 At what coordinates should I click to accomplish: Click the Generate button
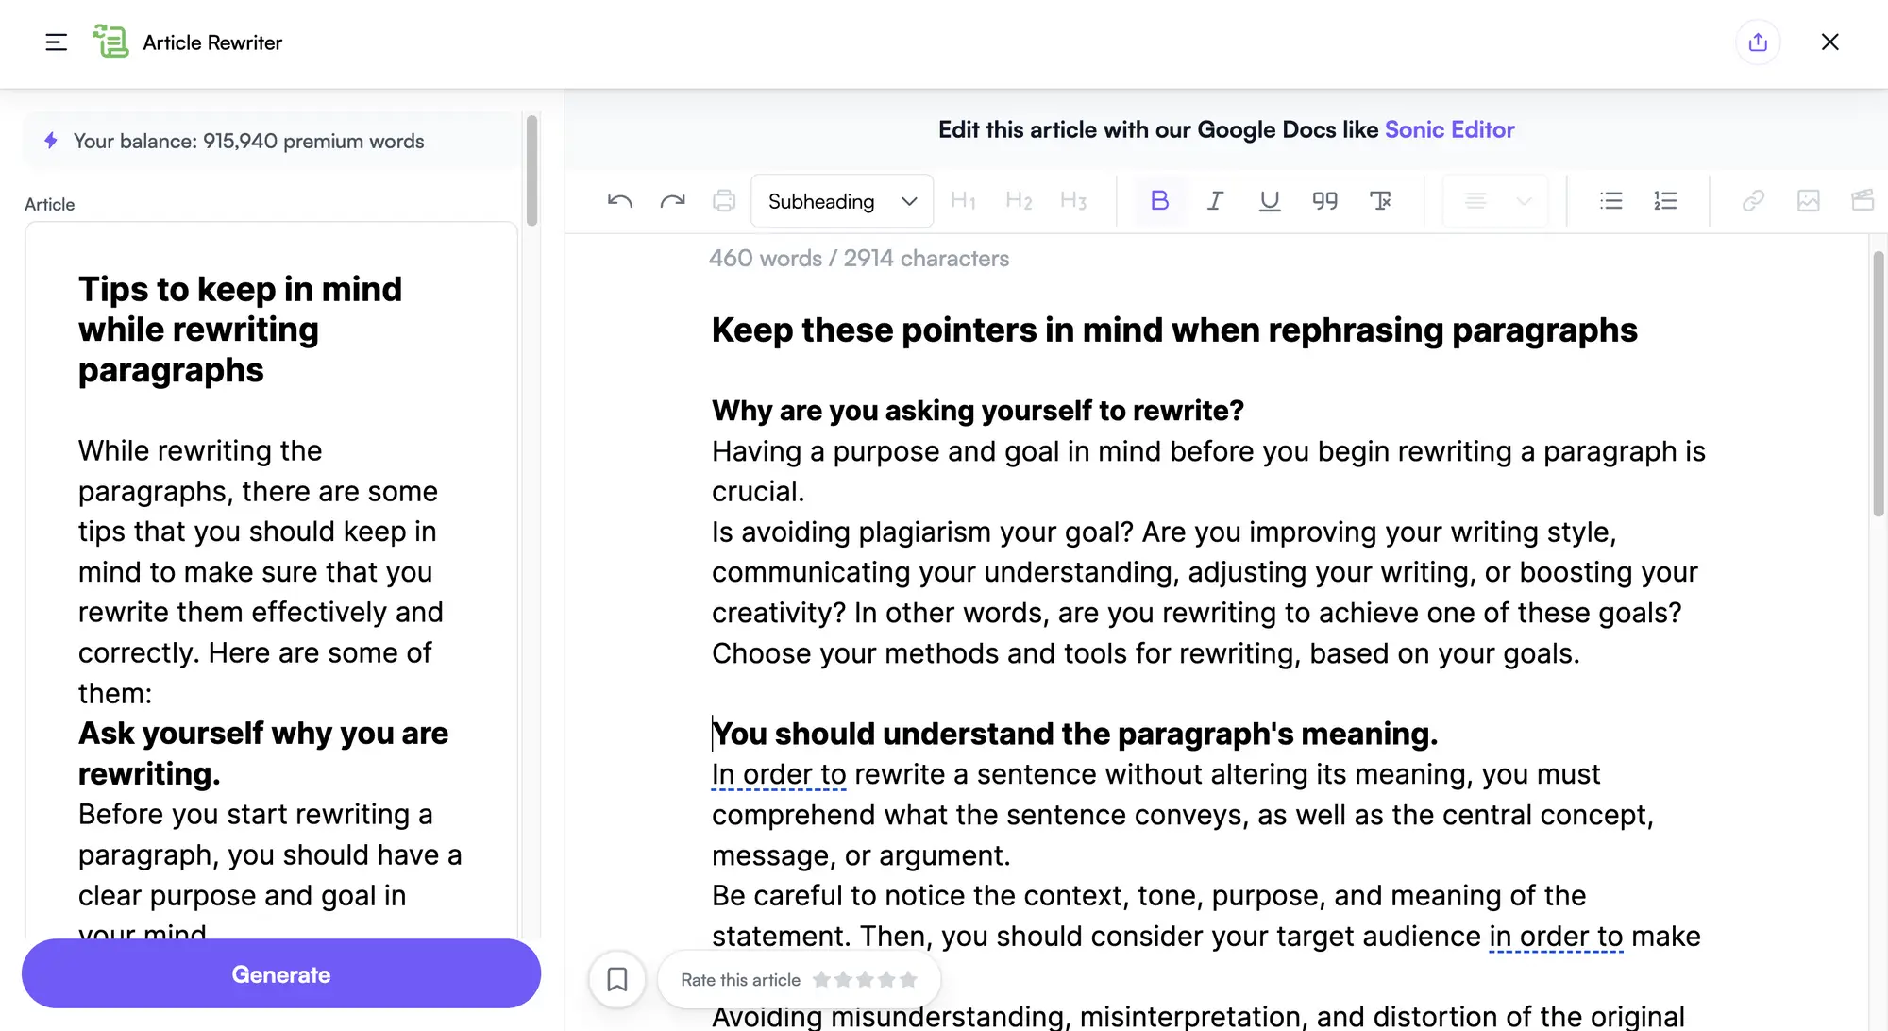pos(280,973)
